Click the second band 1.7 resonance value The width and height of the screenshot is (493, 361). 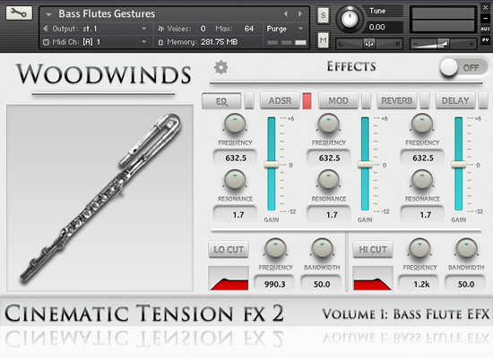[x=329, y=215]
